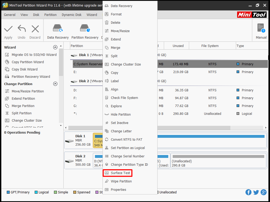Choose Extend in the context menu
270x202 pixels.
pos(130,39)
